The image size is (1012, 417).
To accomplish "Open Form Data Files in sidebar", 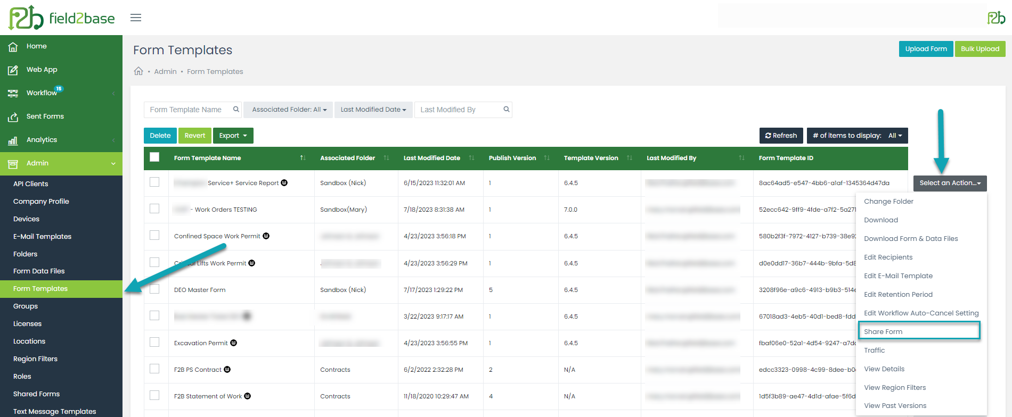I will (x=39, y=271).
